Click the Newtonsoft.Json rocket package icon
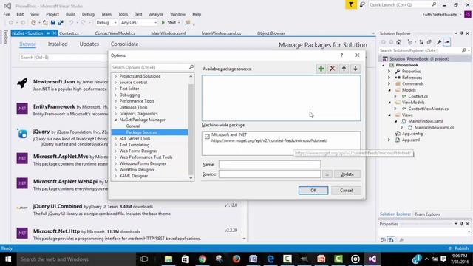Viewport: 473px width, 266px height. [22, 83]
